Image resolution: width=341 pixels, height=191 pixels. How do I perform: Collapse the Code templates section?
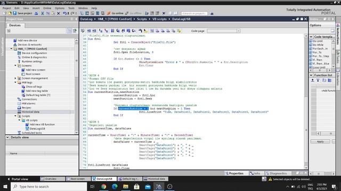pos(311,37)
